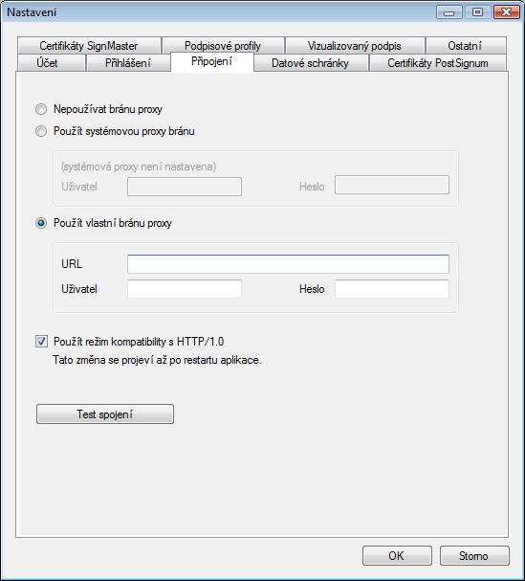Image resolution: width=525 pixels, height=581 pixels.
Task: Minimize the Nastavení window
Action: click(x=449, y=12)
